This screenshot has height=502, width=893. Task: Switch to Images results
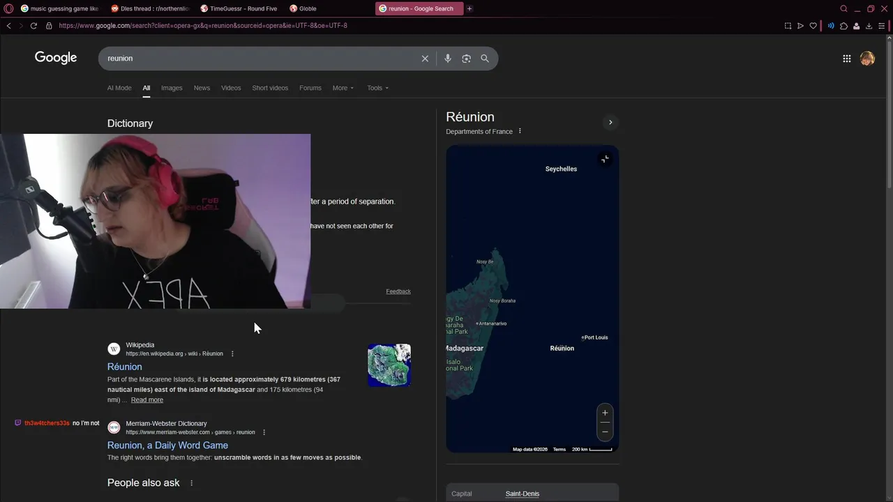[172, 88]
